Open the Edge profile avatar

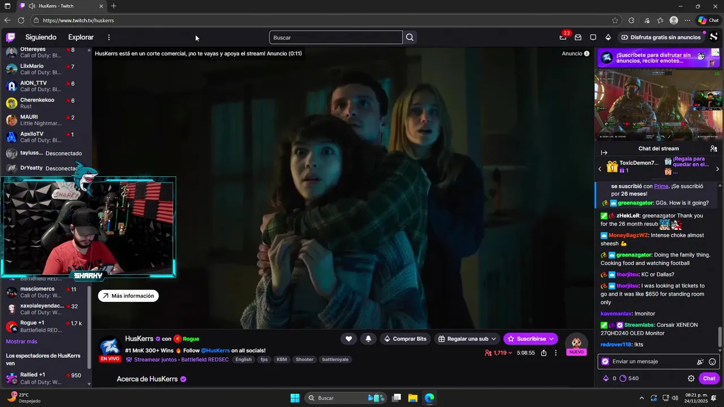[674, 20]
